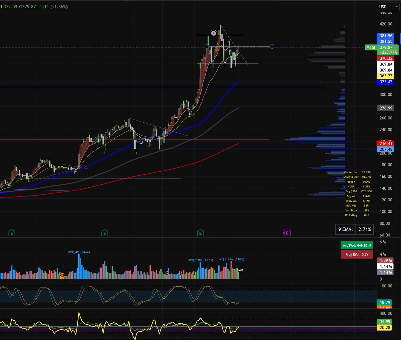Click the L372.59 low value in header
The image size is (401, 340).
coord(9,7)
